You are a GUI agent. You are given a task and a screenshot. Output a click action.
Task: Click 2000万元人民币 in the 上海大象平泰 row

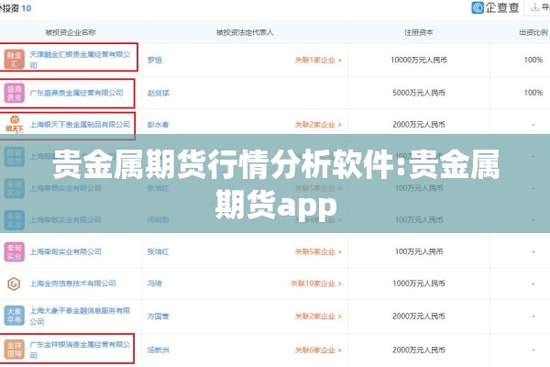click(x=419, y=316)
